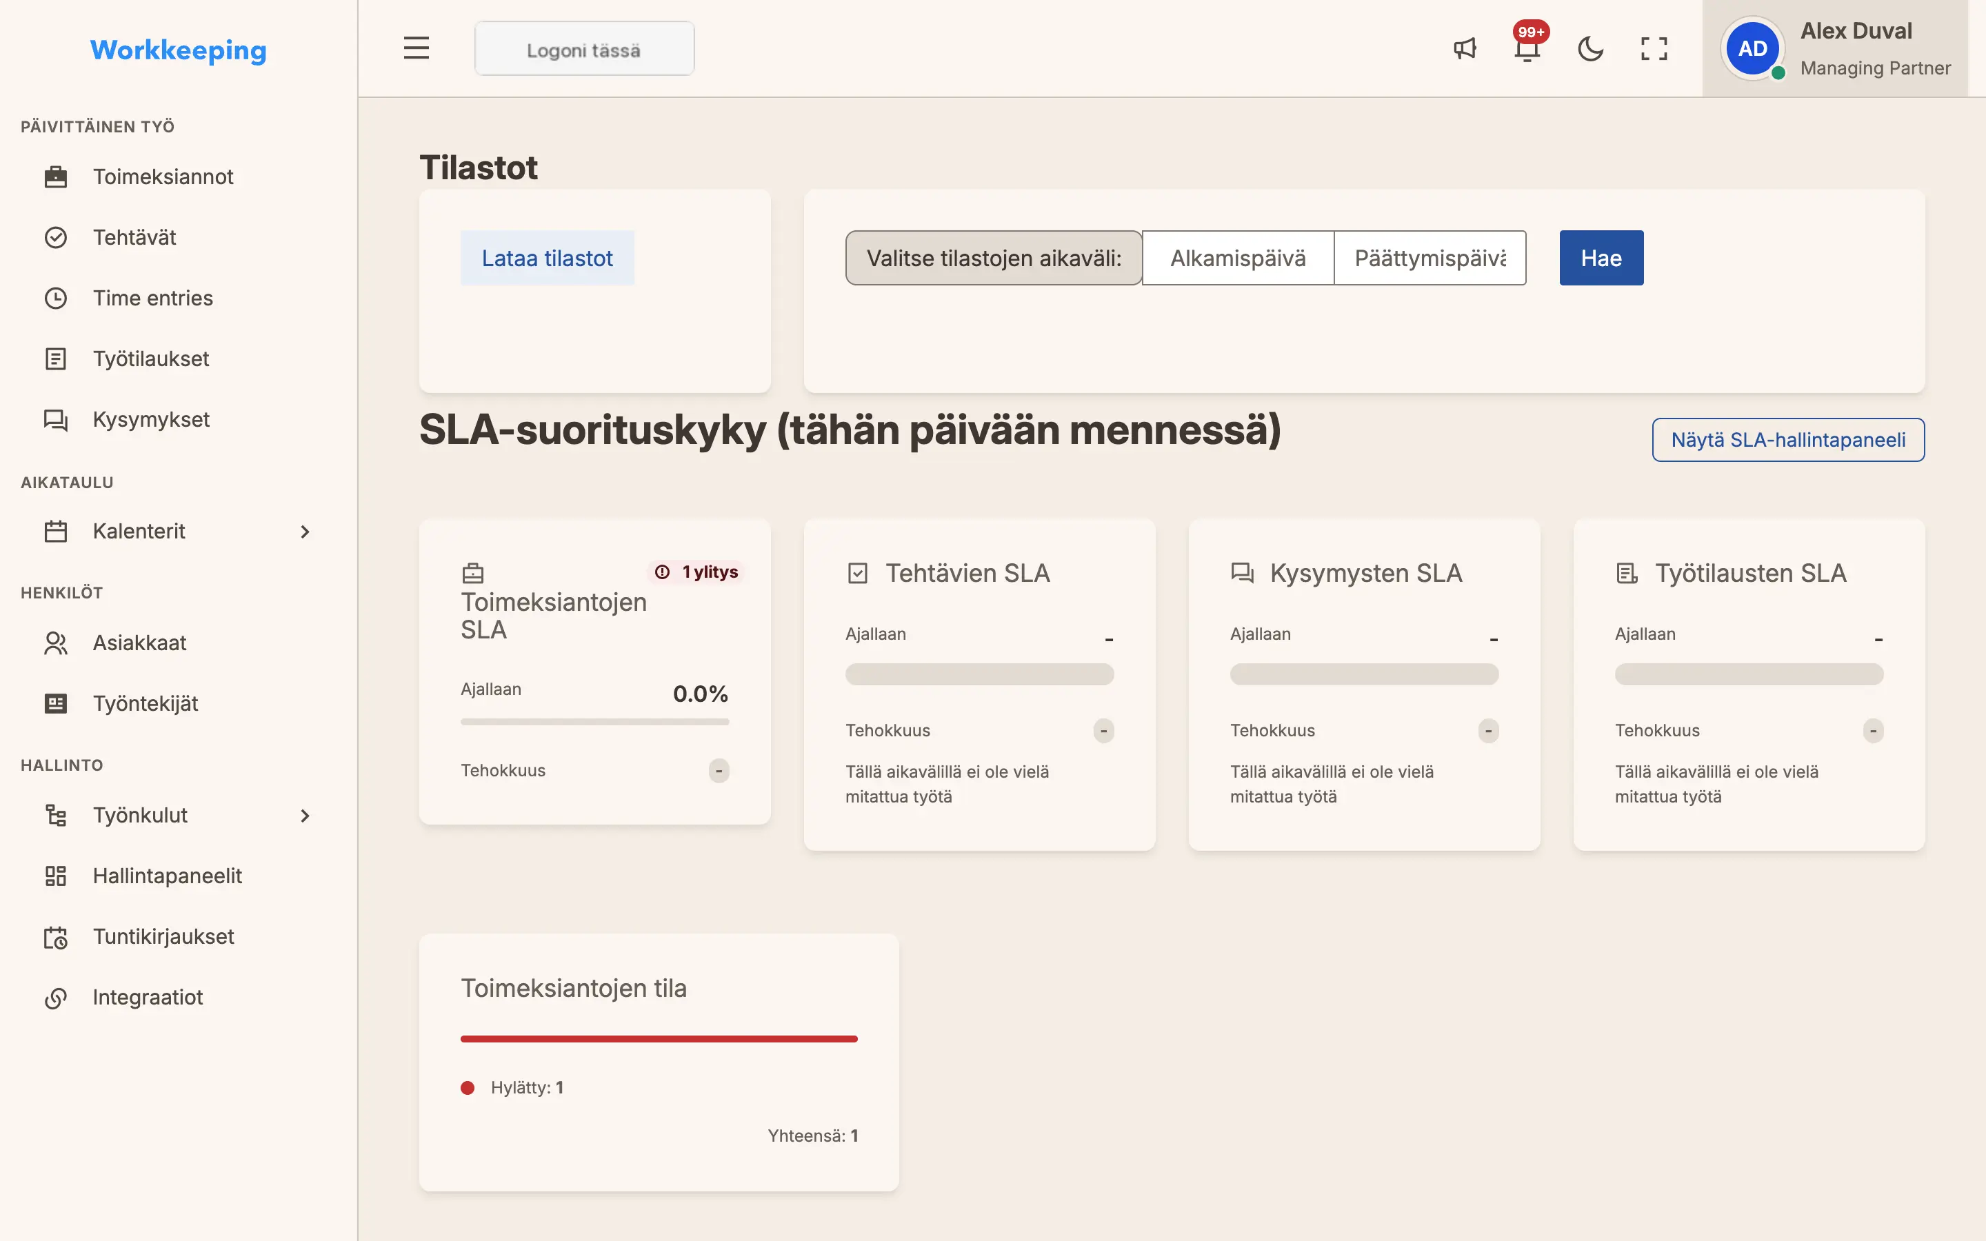Click the Työntekijät badge icon

56,703
